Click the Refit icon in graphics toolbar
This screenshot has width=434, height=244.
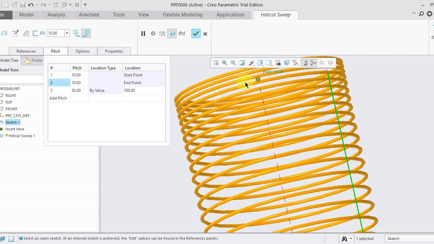(x=216, y=63)
